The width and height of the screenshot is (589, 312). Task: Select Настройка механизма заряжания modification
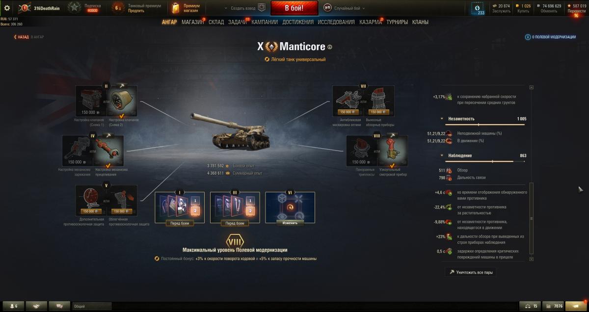76,151
